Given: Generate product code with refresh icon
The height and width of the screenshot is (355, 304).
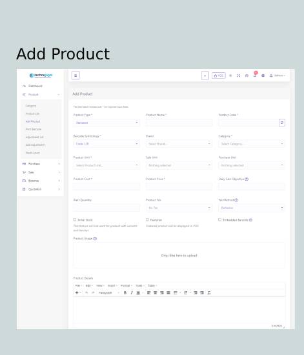Looking at the screenshot, I should point(282,123).
